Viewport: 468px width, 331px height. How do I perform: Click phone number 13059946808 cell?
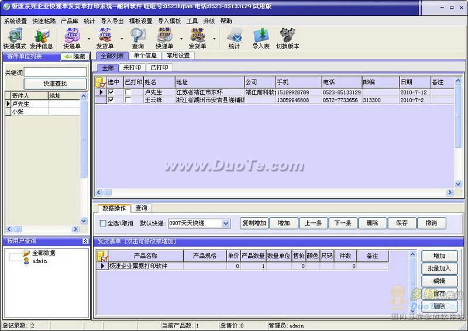(298, 100)
